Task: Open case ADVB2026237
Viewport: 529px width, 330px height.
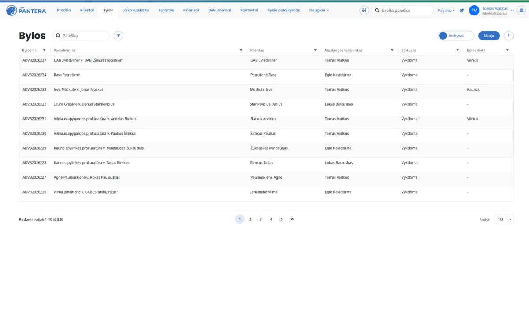Action: pos(34,60)
